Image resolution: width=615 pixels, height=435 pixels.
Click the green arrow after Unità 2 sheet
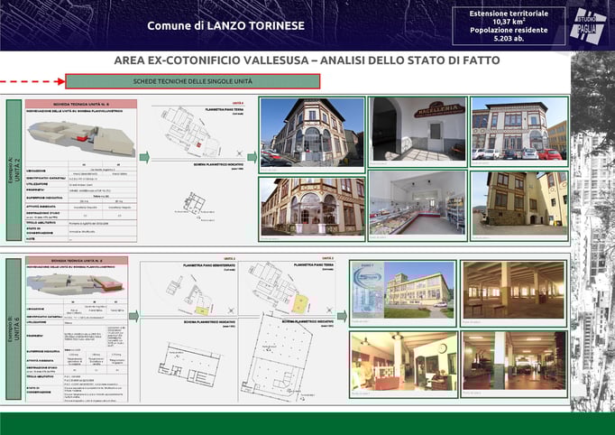pyautogui.click(x=144, y=157)
